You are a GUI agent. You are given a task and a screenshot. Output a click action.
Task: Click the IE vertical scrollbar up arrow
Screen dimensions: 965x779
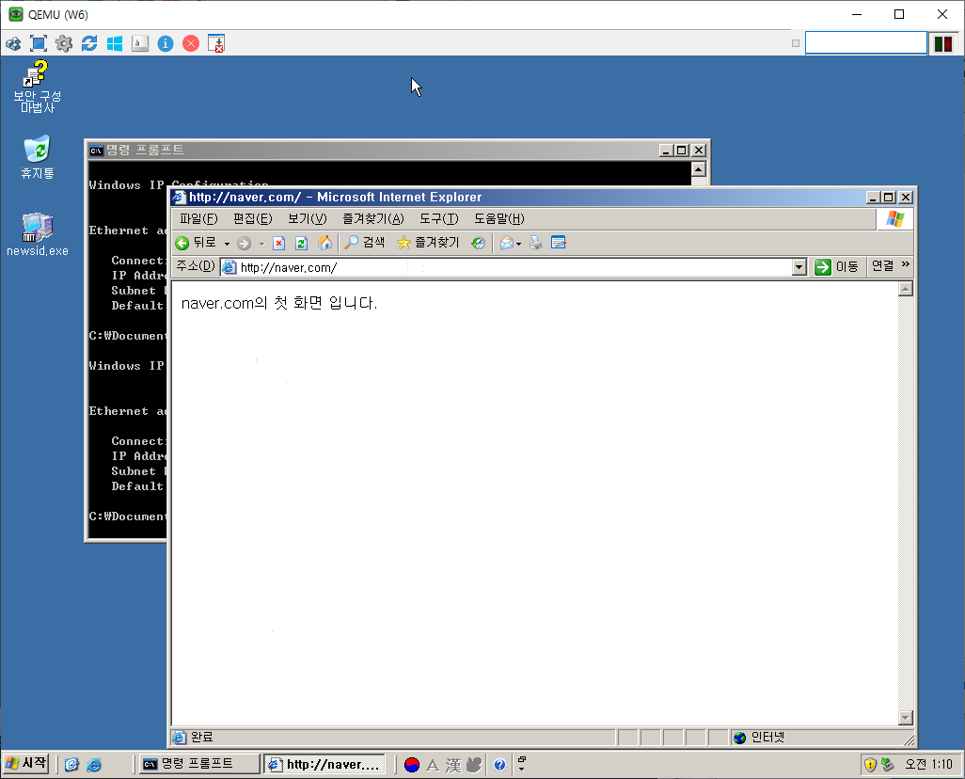point(906,289)
